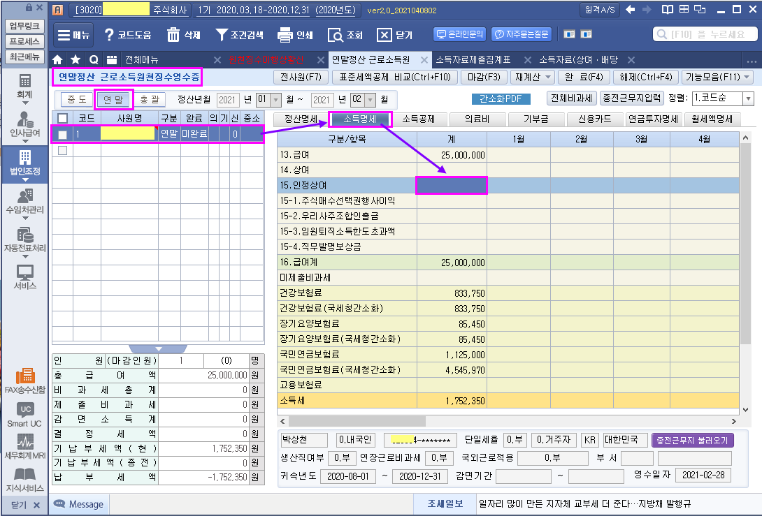Click the 수임처관리 sidebar icon
This screenshot has width=762, height=516.
(x=24, y=201)
